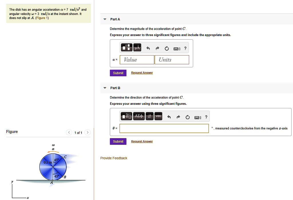Viewport: 293px width, 200px height.
Task: Click Request Answer for Part B
Action: tap(142, 141)
